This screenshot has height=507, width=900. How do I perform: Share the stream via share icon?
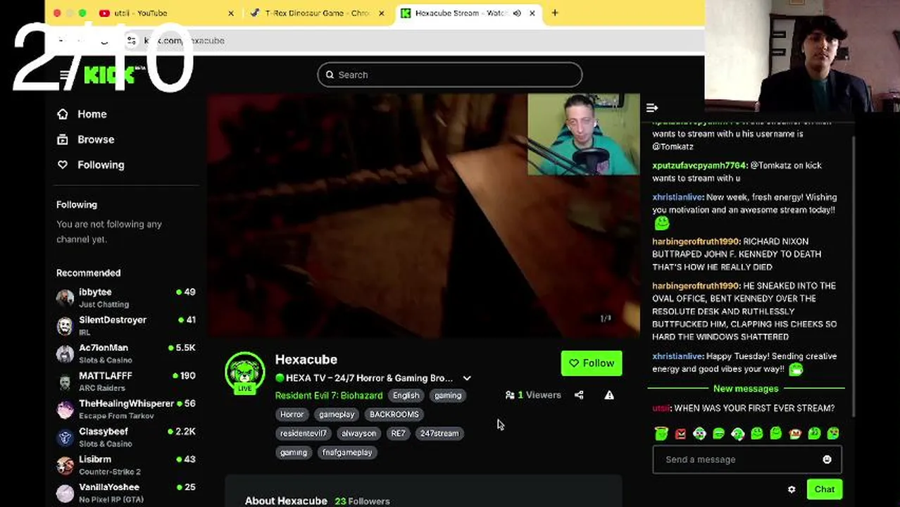pyautogui.click(x=579, y=395)
